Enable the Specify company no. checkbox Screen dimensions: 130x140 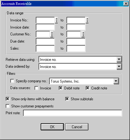point(12,81)
